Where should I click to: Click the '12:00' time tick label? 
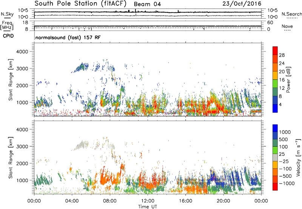point(148,201)
